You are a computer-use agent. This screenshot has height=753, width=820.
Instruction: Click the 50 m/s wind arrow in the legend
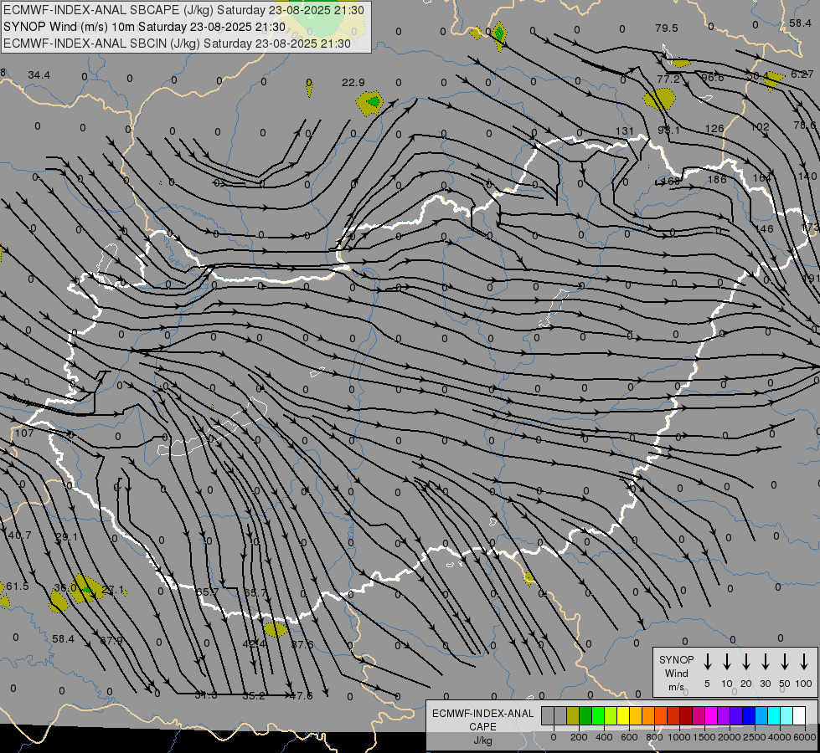point(785,661)
